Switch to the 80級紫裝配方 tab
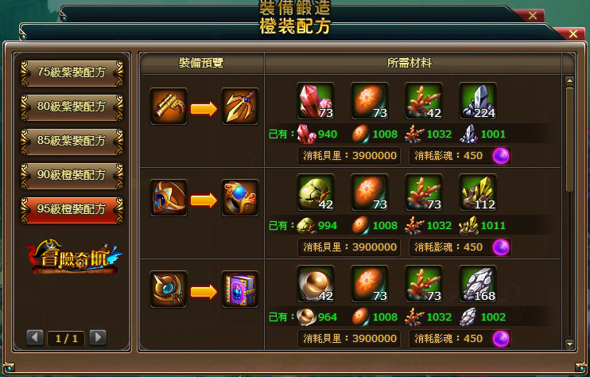 point(72,107)
